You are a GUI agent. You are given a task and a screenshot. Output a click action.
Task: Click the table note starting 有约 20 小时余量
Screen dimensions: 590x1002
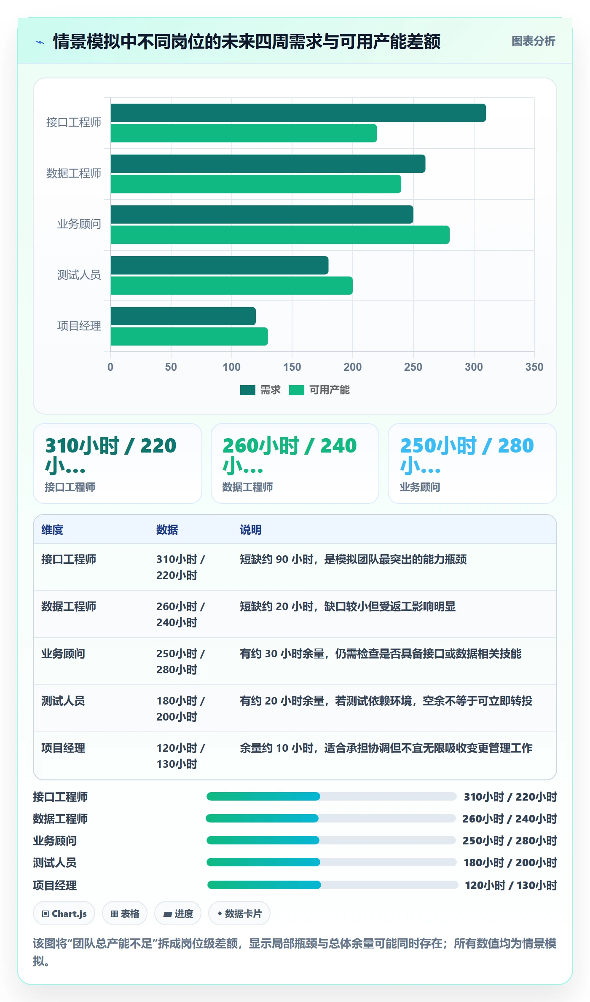pyautogui.click(x=386, y=701)
